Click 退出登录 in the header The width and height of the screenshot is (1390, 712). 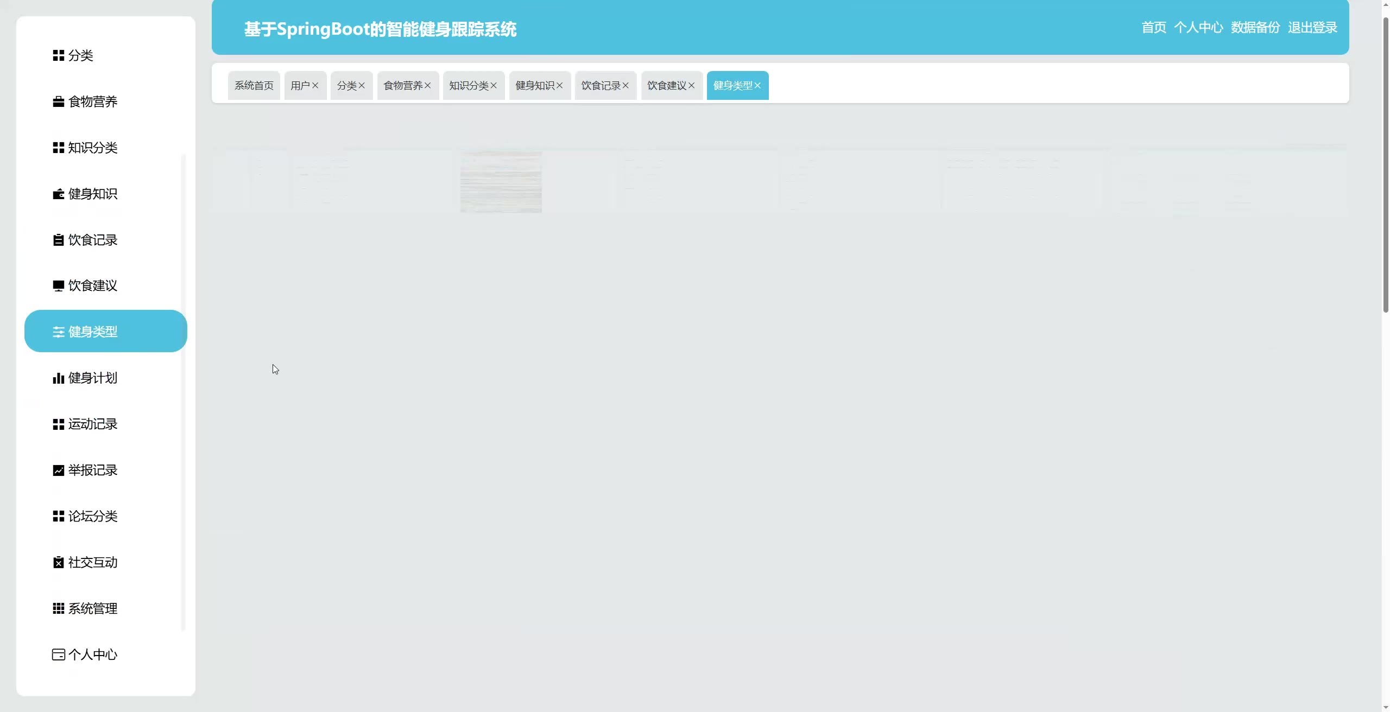pyautogui.click(x=1312, y=28)
